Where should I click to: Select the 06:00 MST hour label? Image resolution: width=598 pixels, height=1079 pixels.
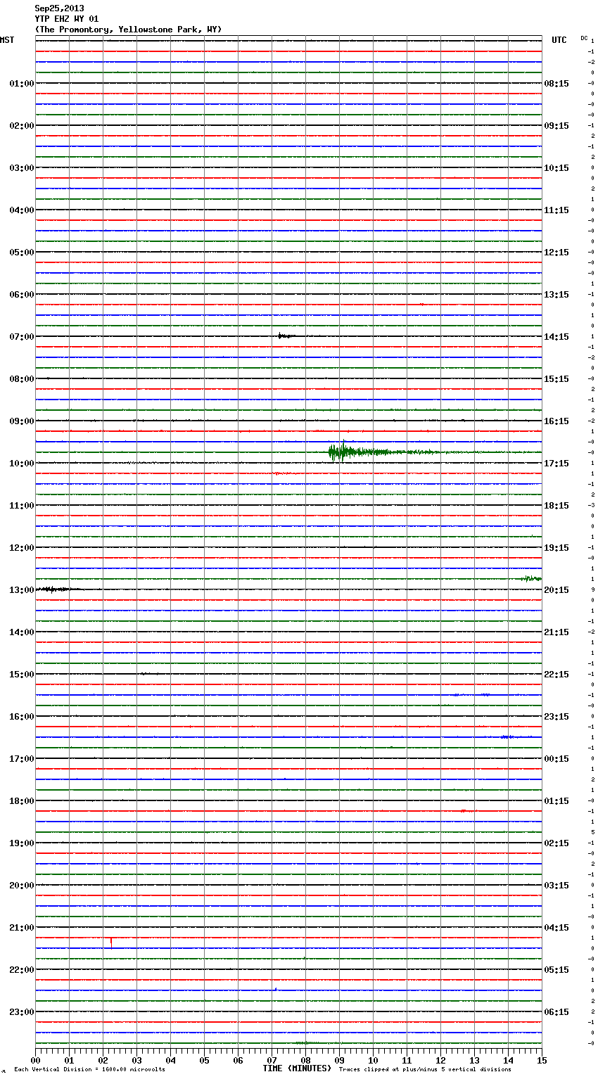click(x=22, y=295)
